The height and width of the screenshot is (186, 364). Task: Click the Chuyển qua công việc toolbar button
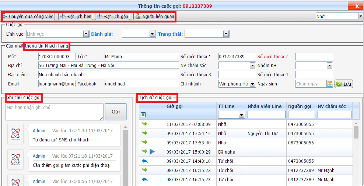[28, 17]
